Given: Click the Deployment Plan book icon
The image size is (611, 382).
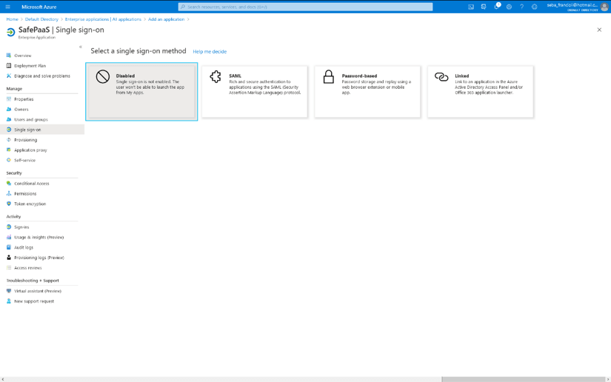Looking at the screenshot, I should 9,65.
